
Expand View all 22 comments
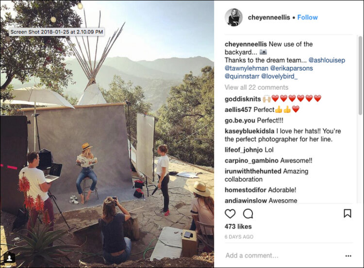click(x=256, y=87)
